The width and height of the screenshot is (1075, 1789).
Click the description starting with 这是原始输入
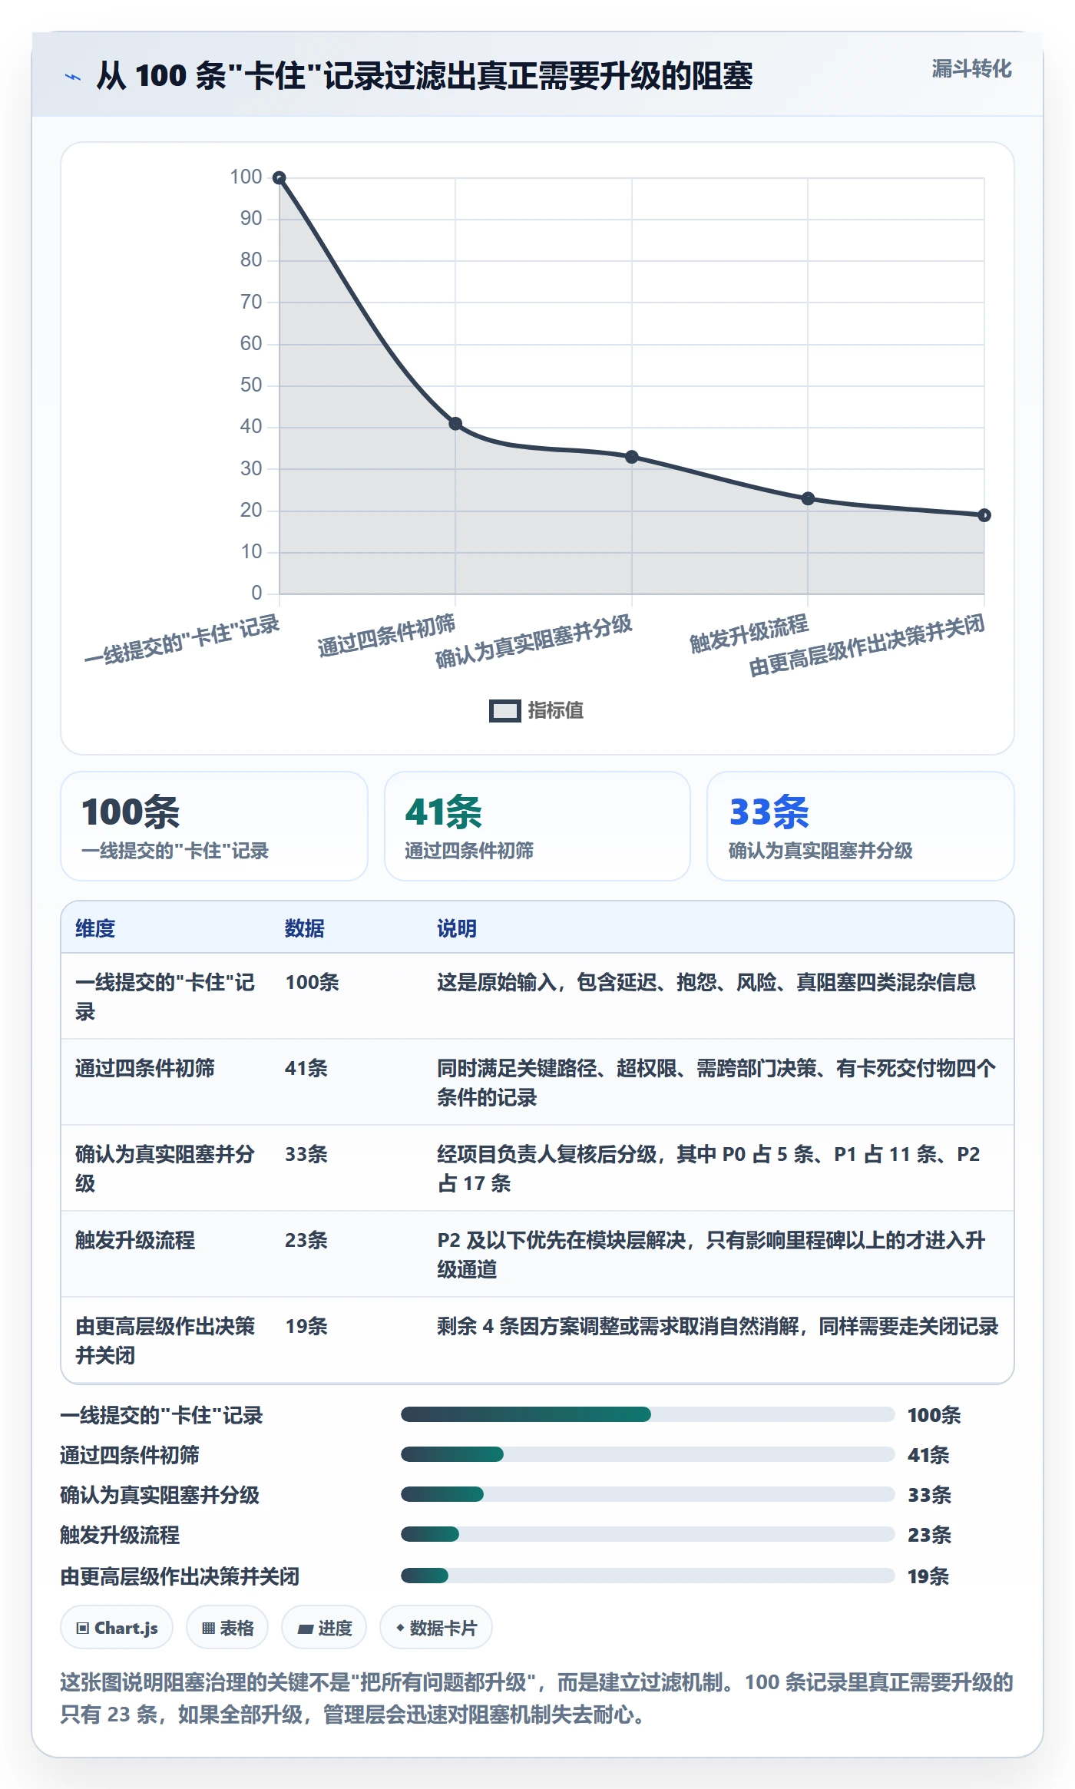(706, 982)
